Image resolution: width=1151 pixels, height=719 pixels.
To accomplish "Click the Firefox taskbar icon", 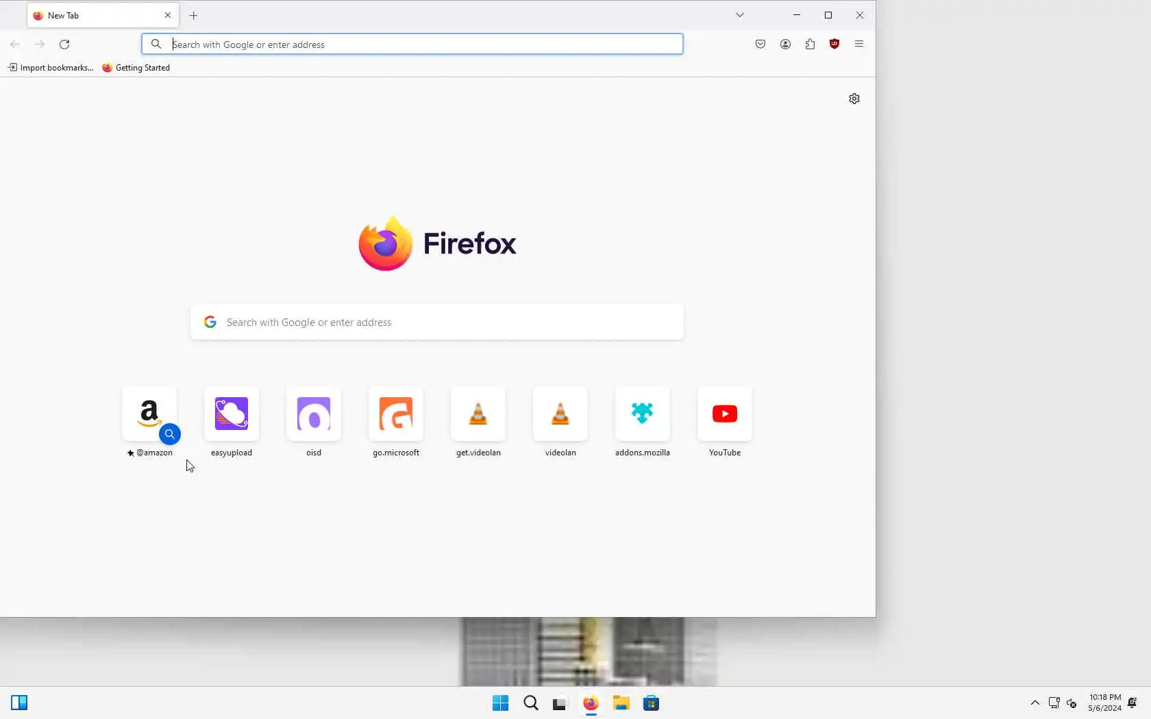I will click(591, 703).
